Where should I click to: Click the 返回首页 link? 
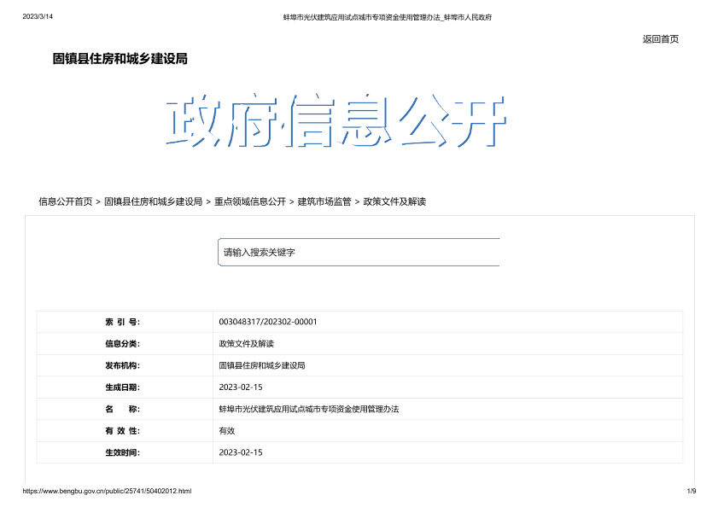coord(660,38)
